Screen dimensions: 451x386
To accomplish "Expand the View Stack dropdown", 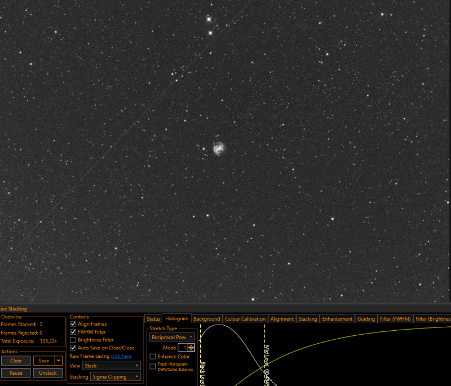I will [112, 366].
